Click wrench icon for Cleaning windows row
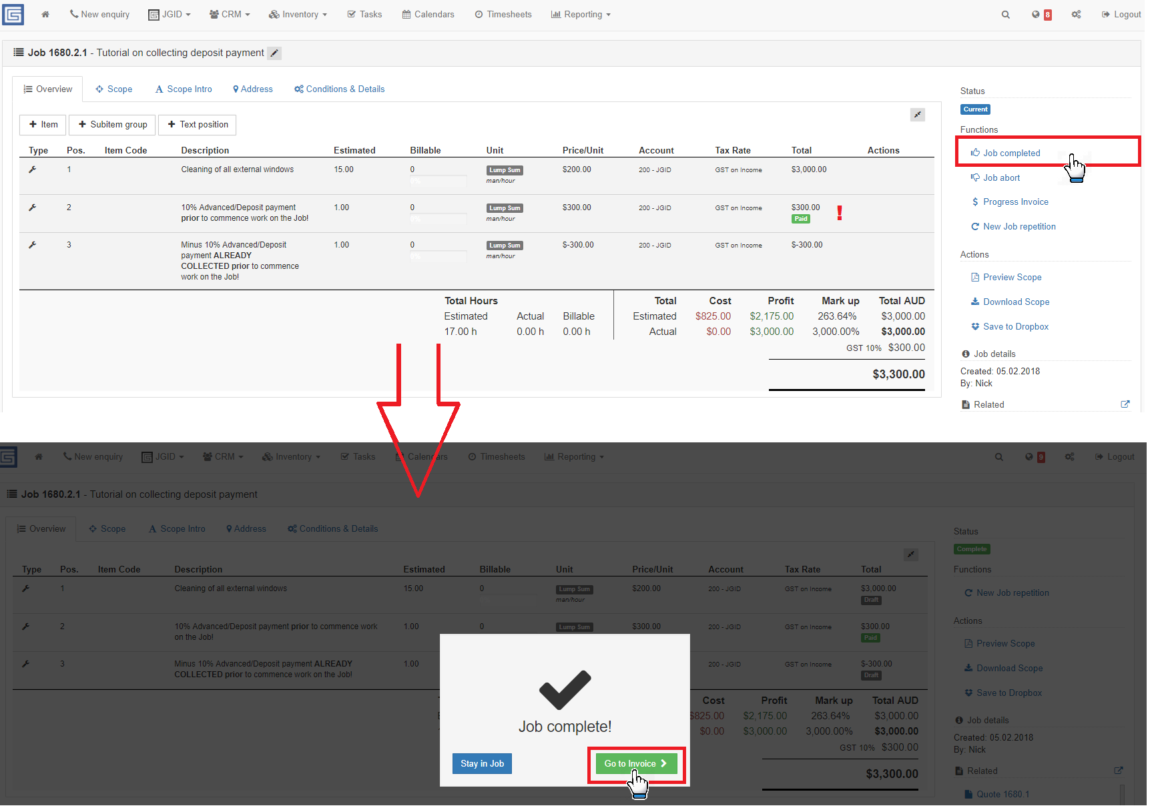 [x=32, y=169]
